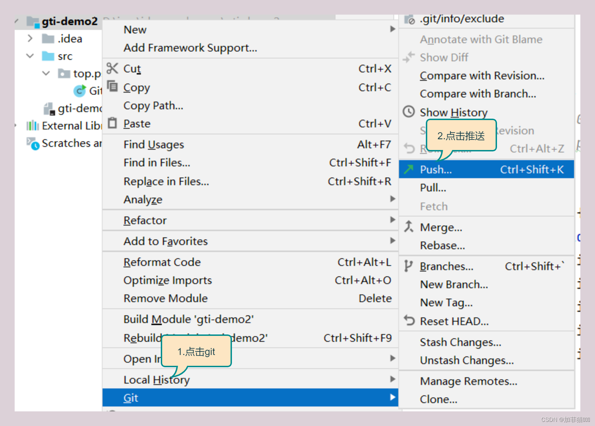Viewport: 595px width, 426px height.
Task: Open the Local History submenu arrow
Action: (392, 379)
